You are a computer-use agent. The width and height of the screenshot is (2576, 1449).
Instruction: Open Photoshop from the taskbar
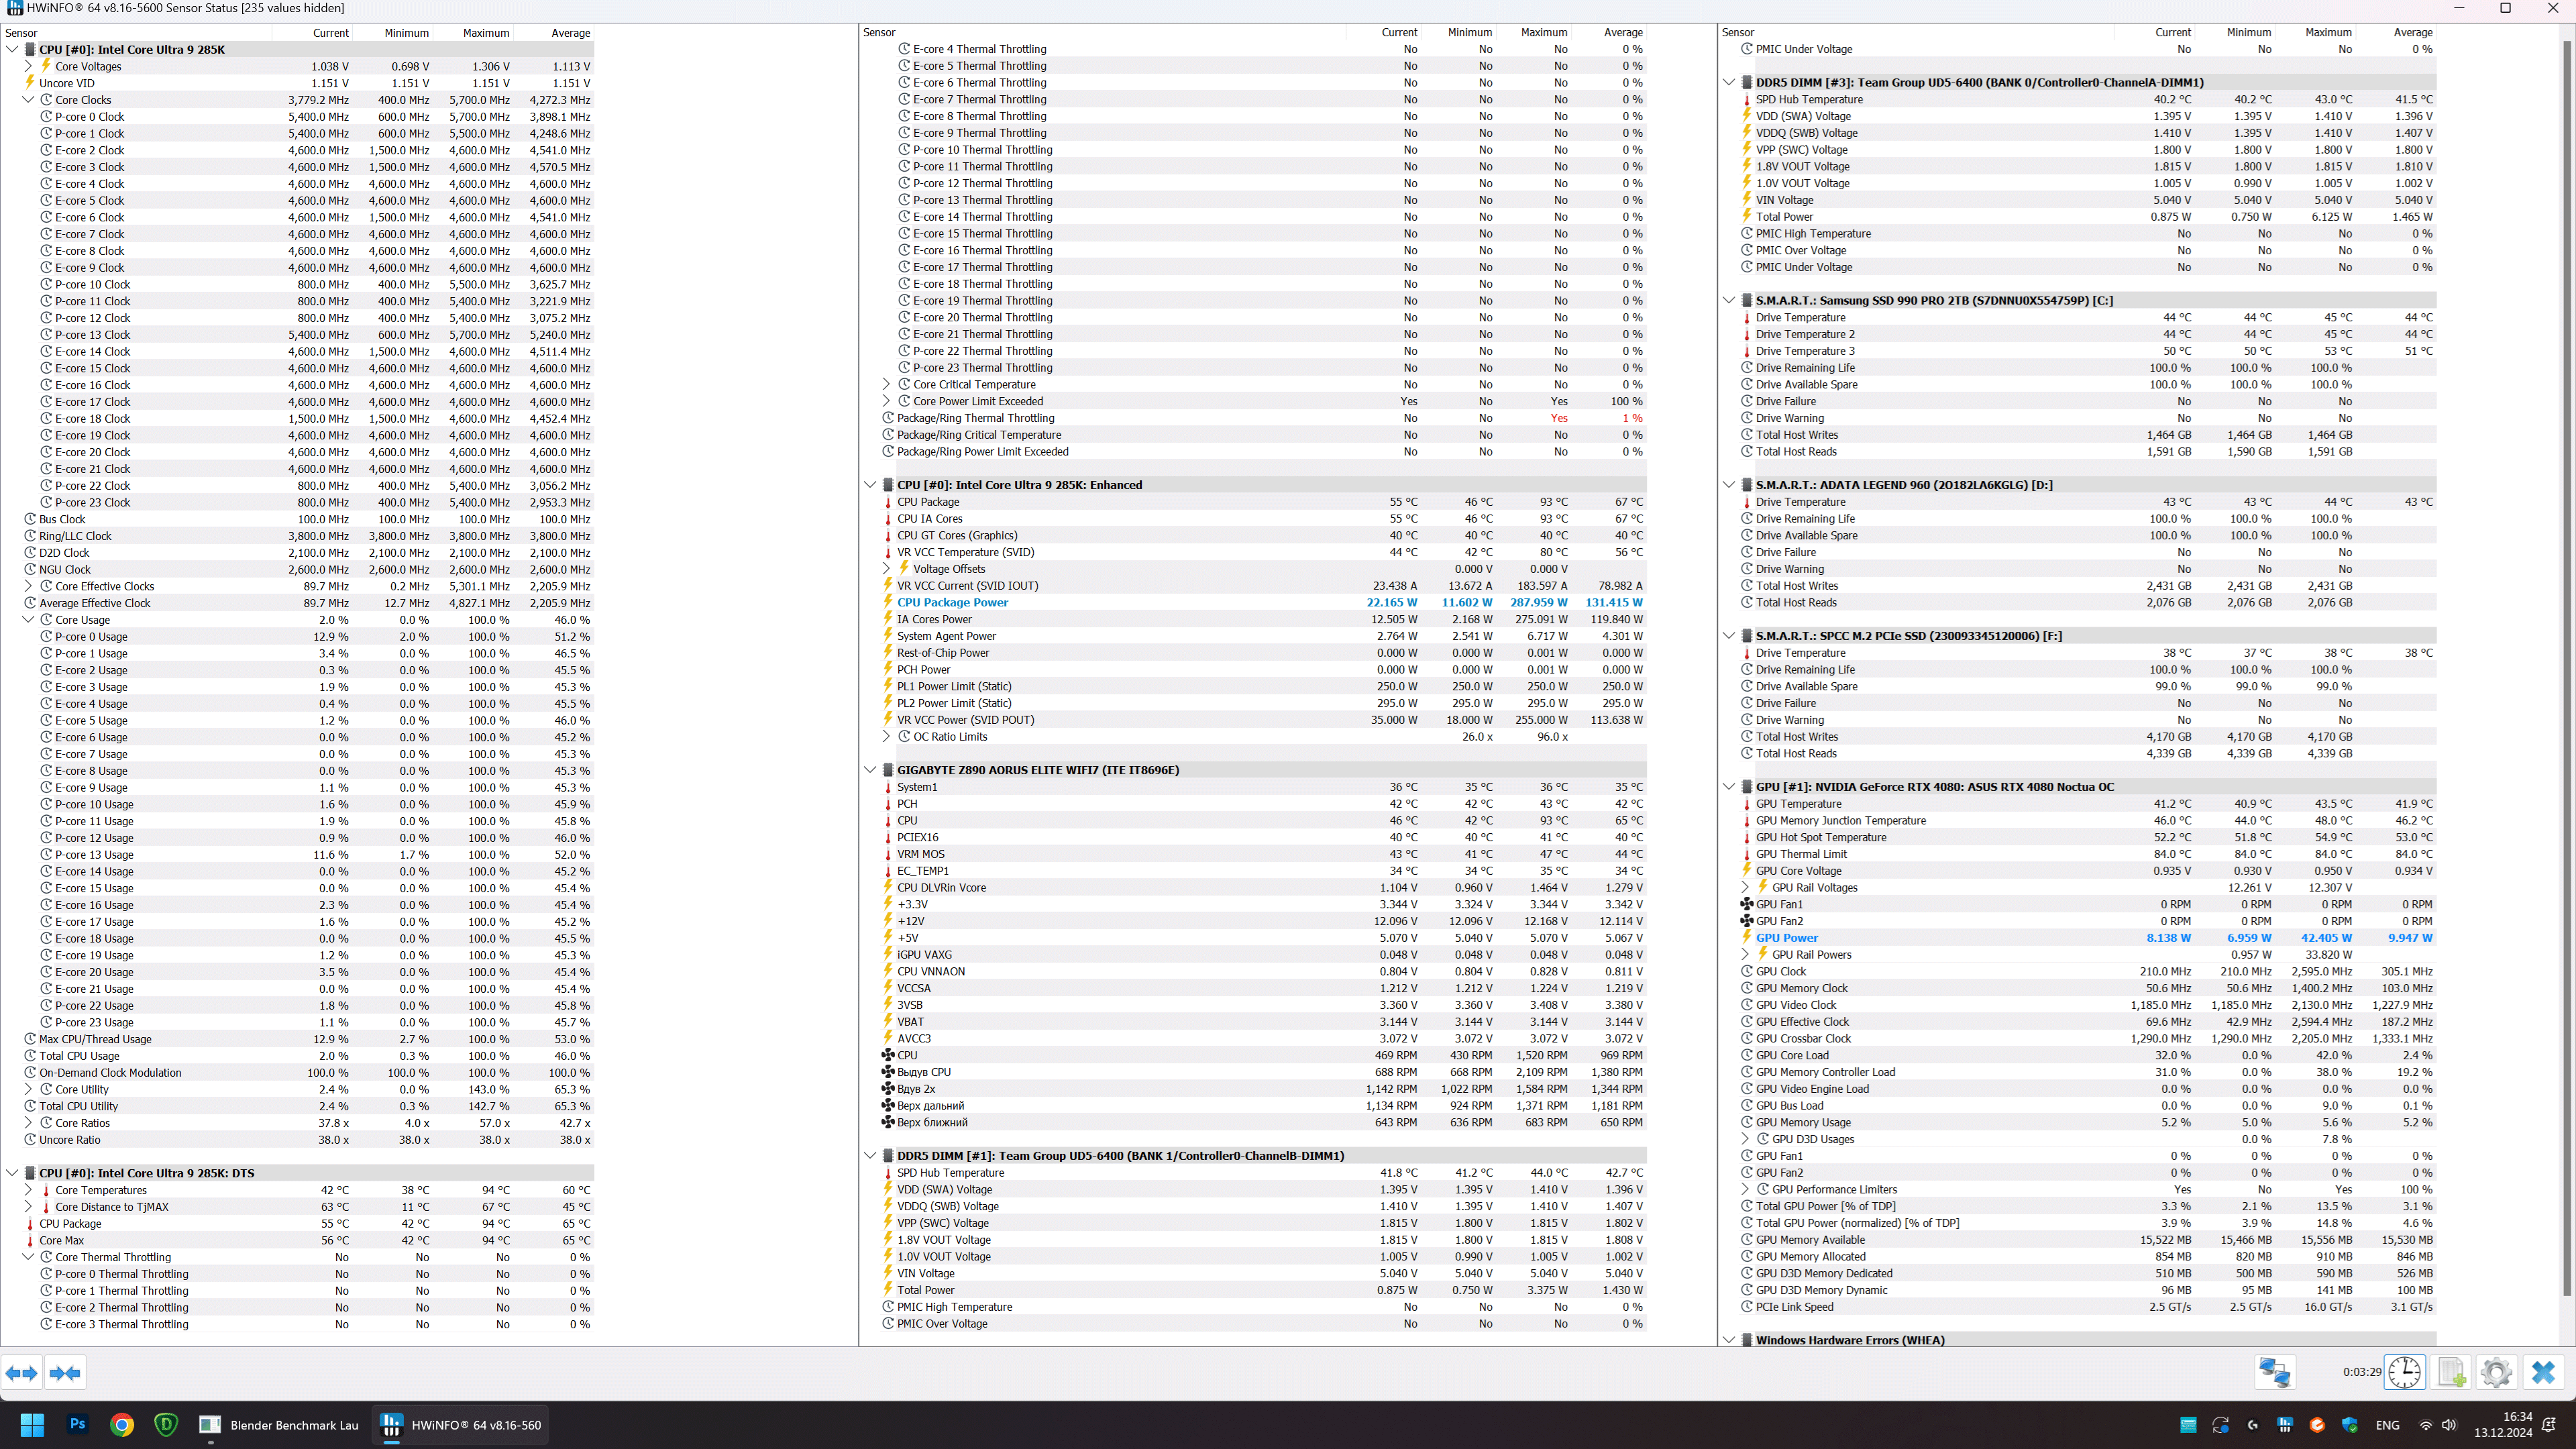coord(77,1424)
